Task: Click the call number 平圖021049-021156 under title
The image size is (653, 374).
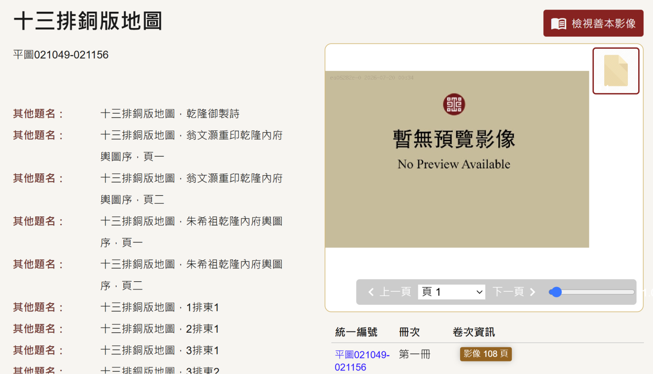Action: [61, 55]
